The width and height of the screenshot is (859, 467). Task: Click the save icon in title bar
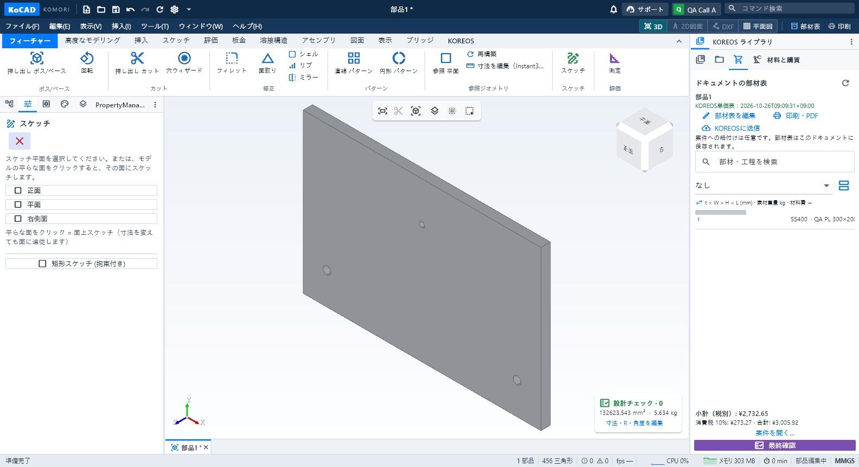(116, 9)
